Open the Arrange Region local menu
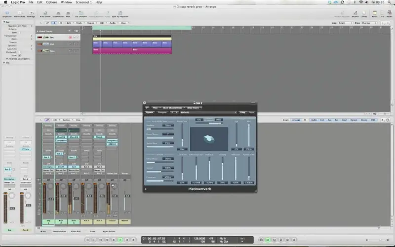 point(92,23)
